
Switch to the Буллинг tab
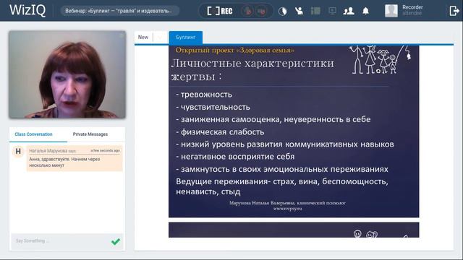tap(186, 38)
